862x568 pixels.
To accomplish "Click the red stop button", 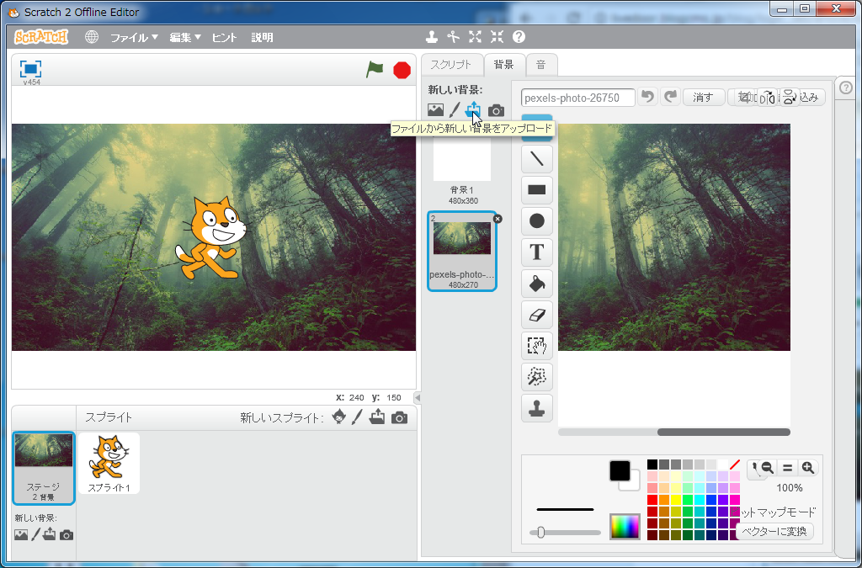I will pos(402,71).
